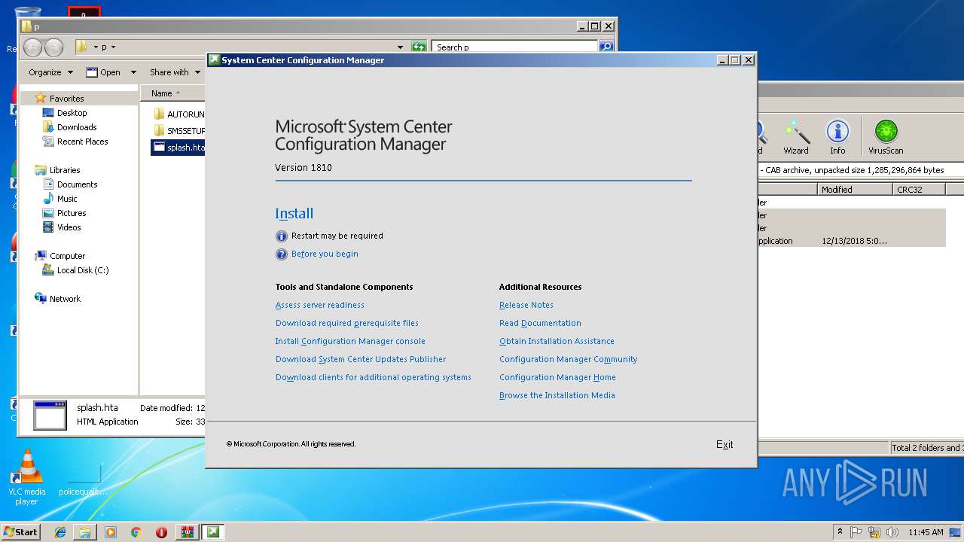Image resolution: width=964 pixels, height=542 pixels.
Task: Click the Configuration Manager setup taskbar icon
Action: 213,532
